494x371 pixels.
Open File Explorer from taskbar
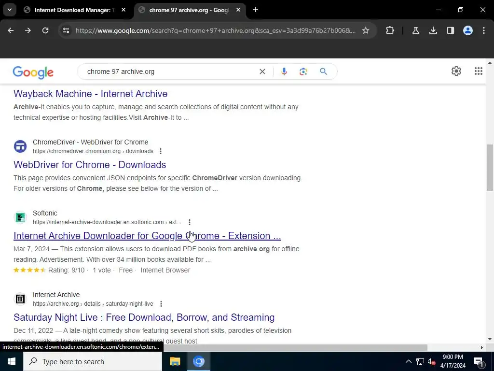click(175, 361)
